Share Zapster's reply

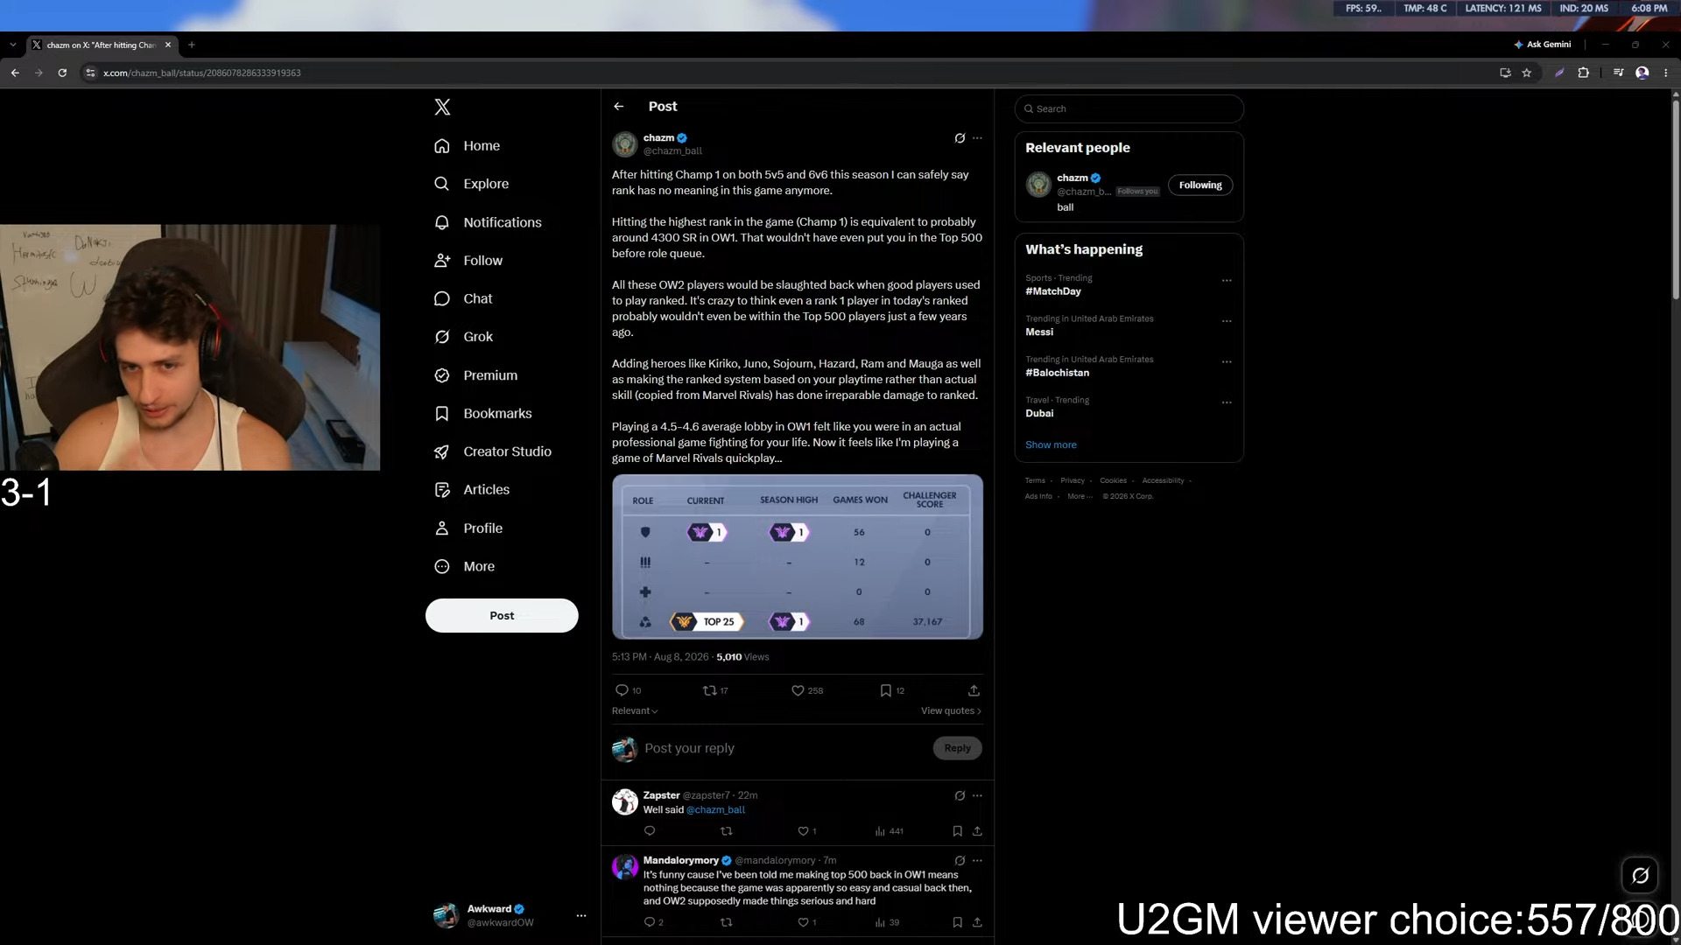[x=977, y=831]
